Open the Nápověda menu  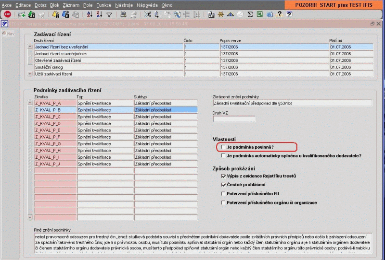tap(147, 5)
